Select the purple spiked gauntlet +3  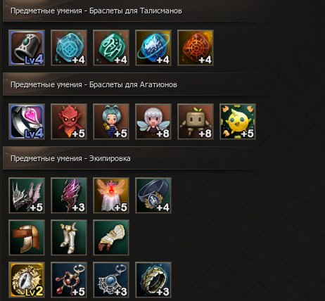click(69, 196)
